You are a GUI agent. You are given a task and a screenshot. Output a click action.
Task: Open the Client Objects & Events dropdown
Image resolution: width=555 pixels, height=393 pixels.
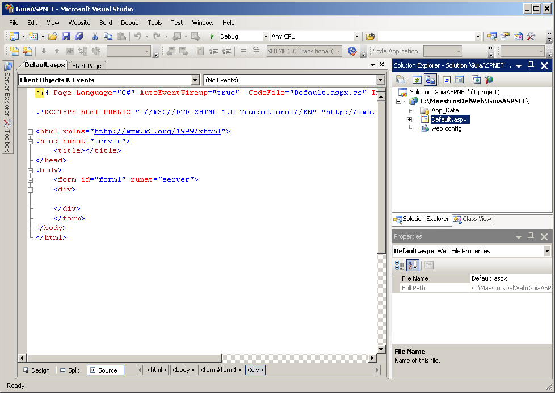click(195, 80)
